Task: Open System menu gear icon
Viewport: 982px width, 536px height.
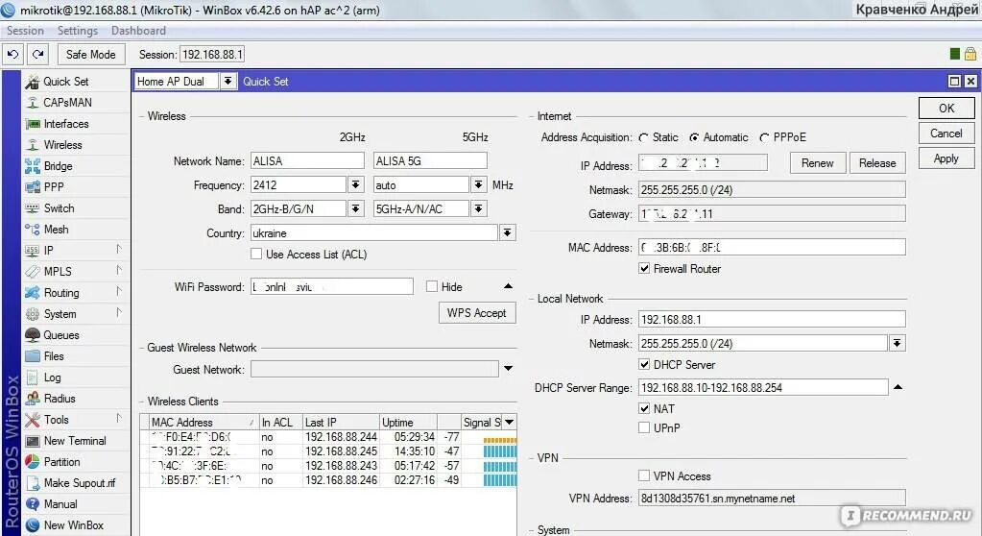Action: (x=32, y=314)
